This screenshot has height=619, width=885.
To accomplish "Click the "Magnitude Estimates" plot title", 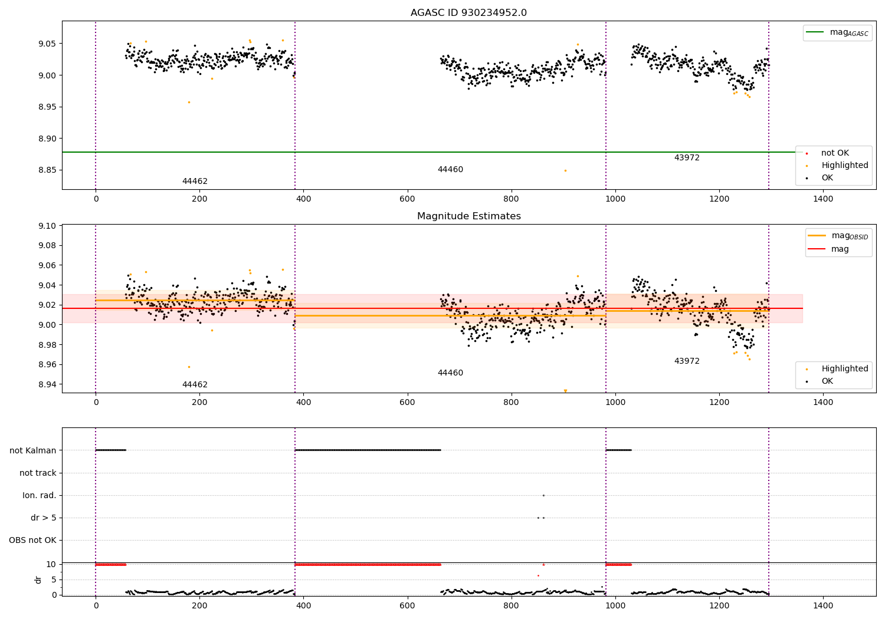I will tap(468, 216).
